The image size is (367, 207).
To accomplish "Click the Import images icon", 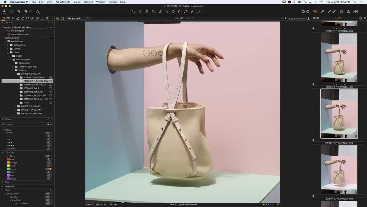I will [4, 12].
